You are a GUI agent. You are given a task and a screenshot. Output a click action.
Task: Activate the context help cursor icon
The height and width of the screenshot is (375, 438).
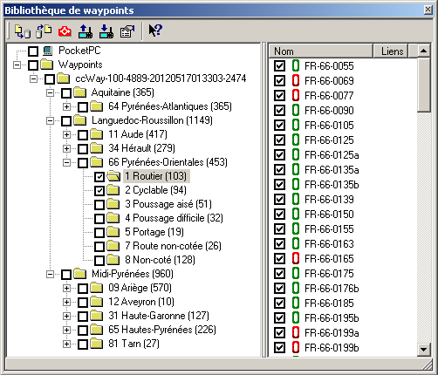point(155,31)
